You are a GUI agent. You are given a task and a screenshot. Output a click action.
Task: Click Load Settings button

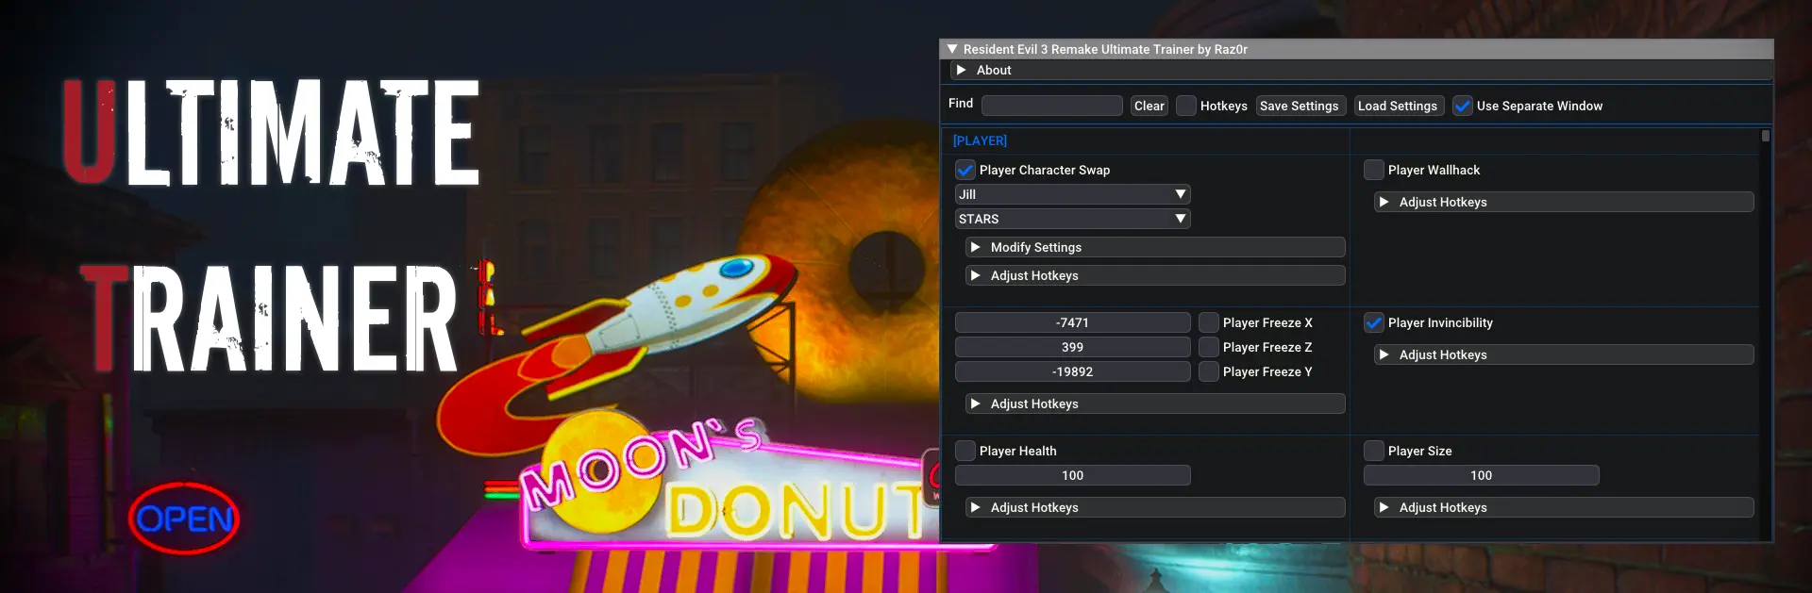pos(1397,106)
